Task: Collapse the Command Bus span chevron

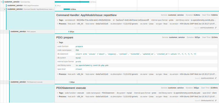Action: (x=1, y=2)
